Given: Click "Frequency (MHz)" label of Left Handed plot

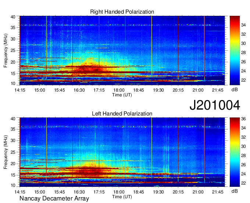Looking at the screenshot, I should (6, 152).
